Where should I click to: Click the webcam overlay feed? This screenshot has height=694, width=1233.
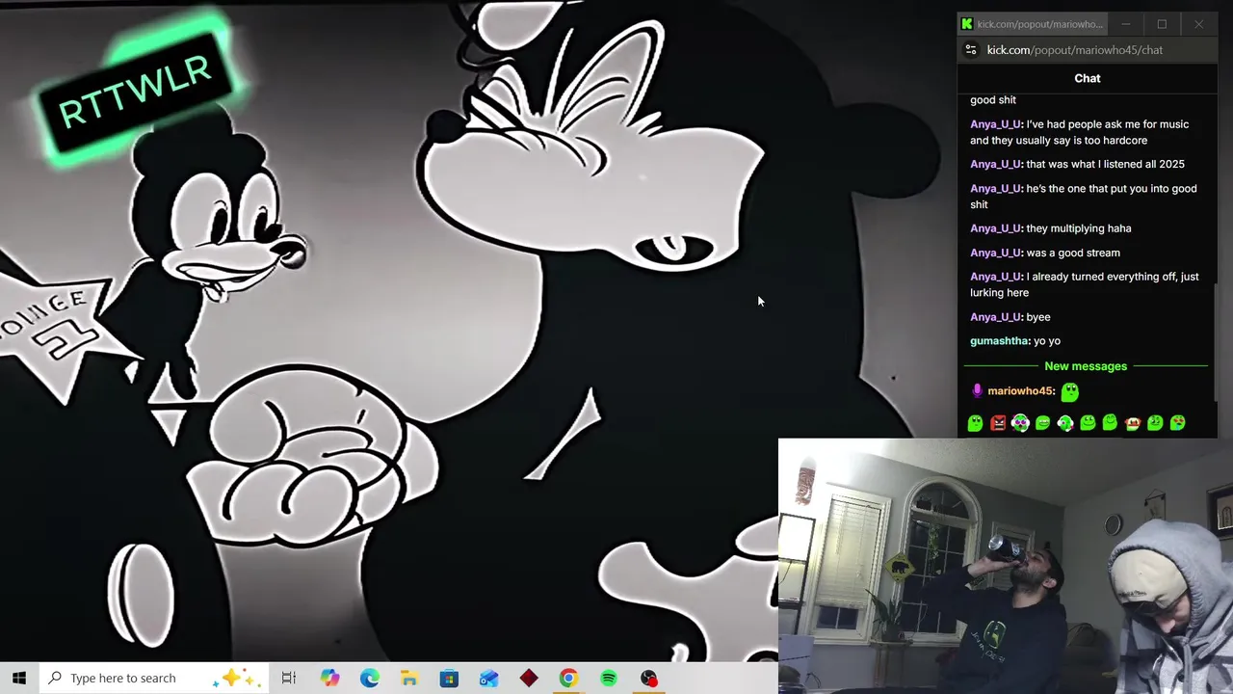point(1006,566)
